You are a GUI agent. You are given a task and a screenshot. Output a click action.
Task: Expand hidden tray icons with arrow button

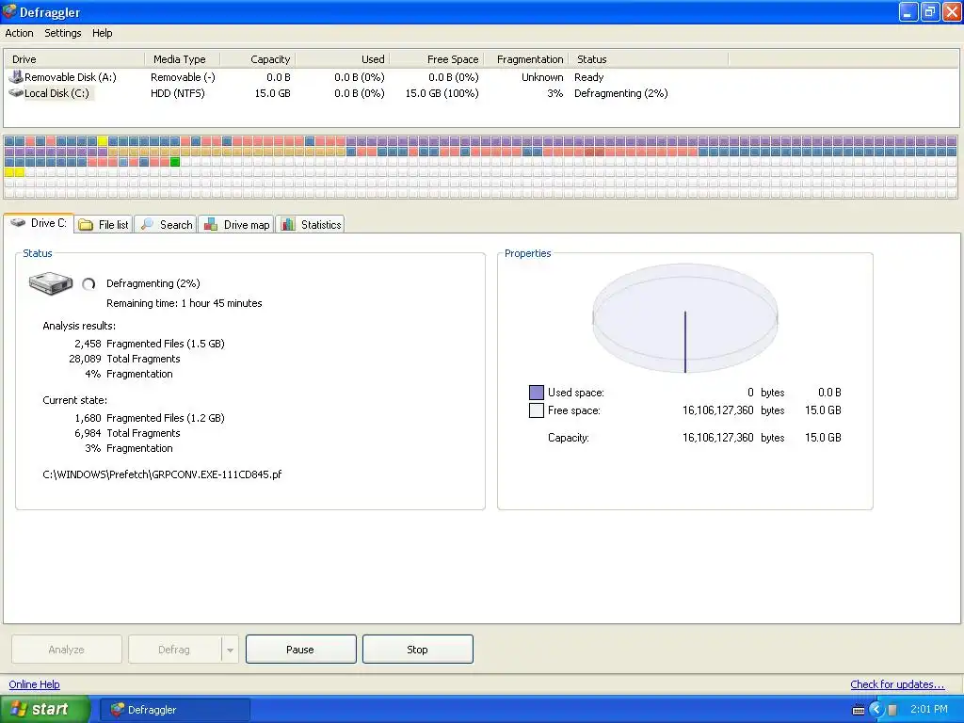click(876, 710)
